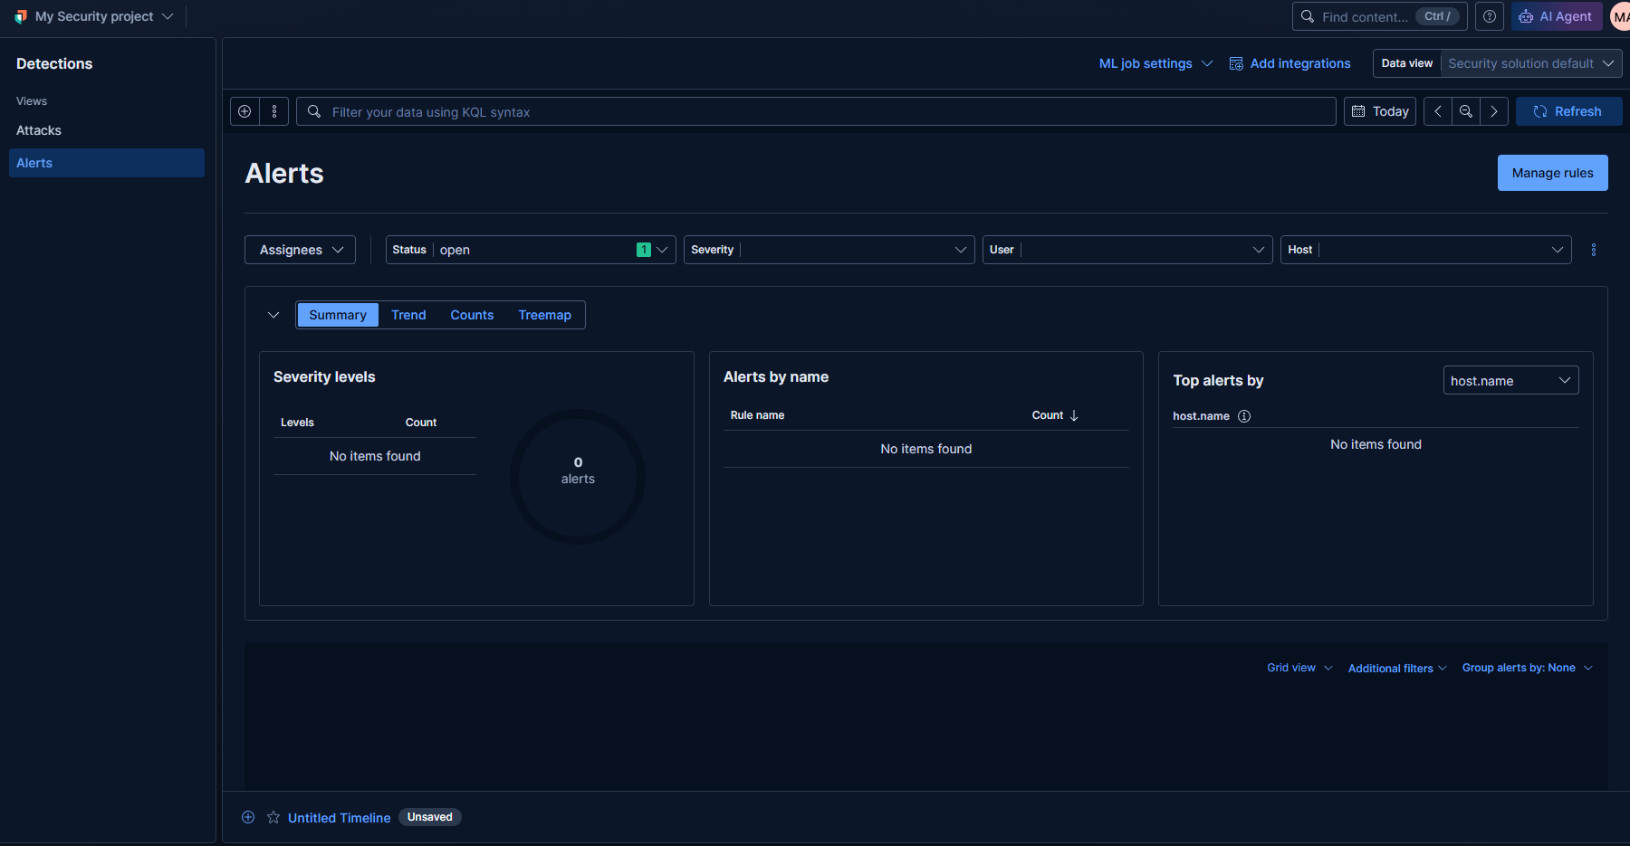1630x846 pixels.
Task: Click the 0 alerts donut chart
Action: [x=578, y=477]
